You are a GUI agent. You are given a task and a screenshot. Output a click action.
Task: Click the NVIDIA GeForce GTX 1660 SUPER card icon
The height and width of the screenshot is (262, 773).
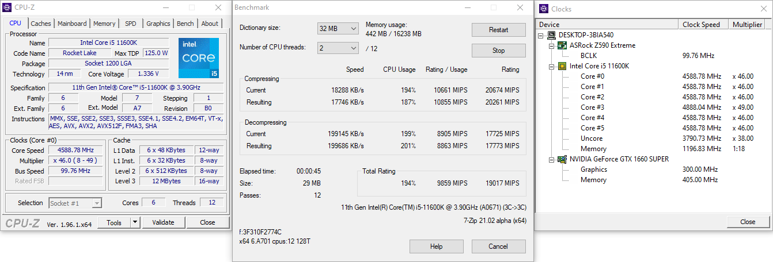click(563, 159)
